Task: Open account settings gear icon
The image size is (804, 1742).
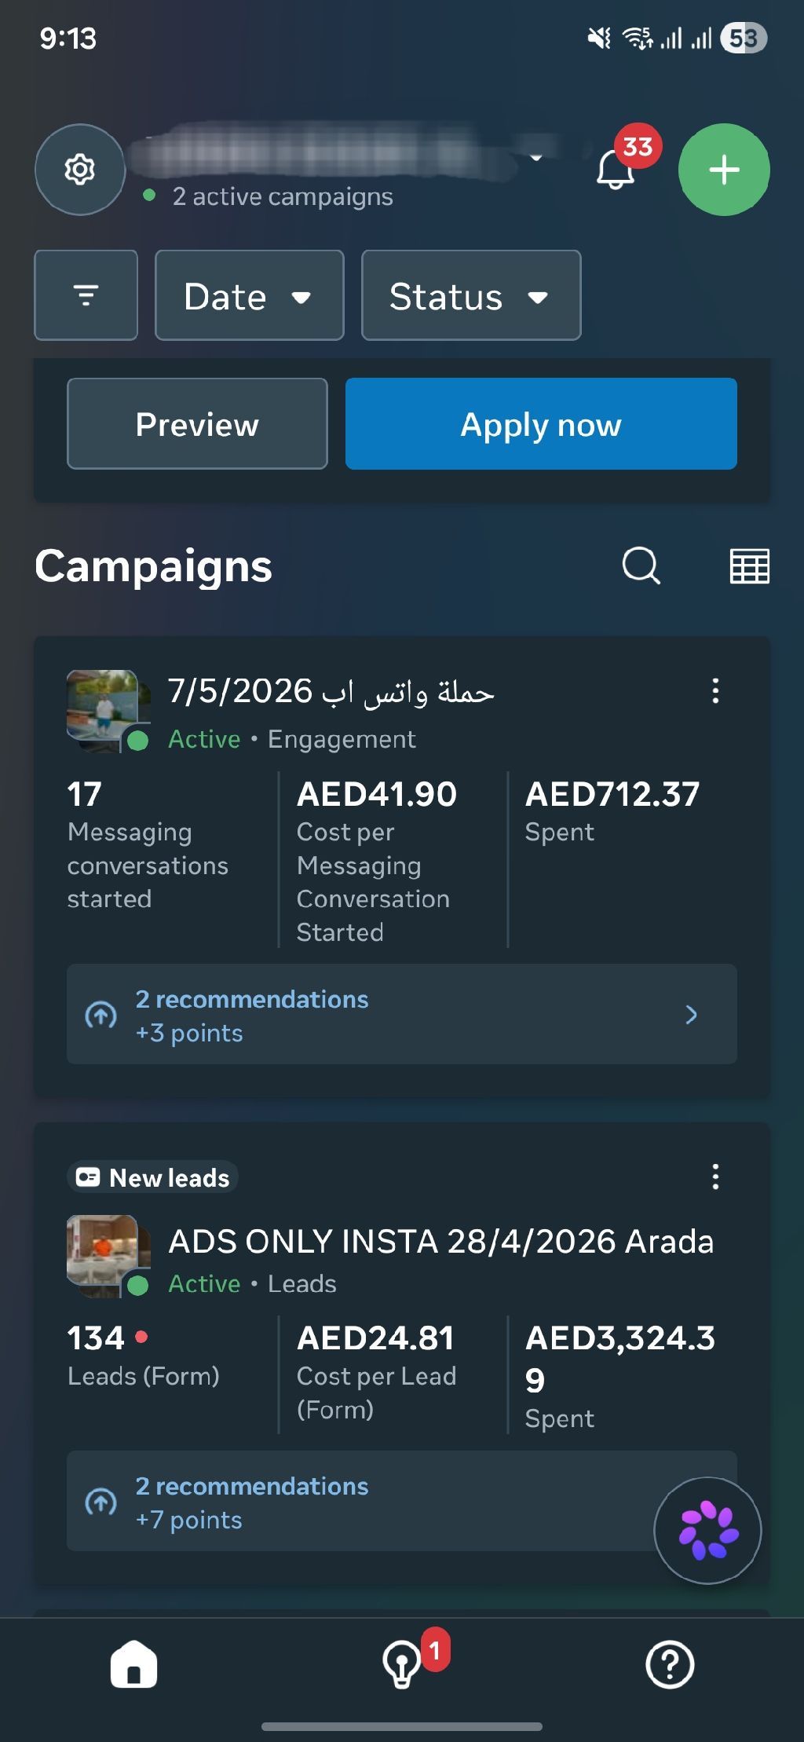Action: click(80, 170)
